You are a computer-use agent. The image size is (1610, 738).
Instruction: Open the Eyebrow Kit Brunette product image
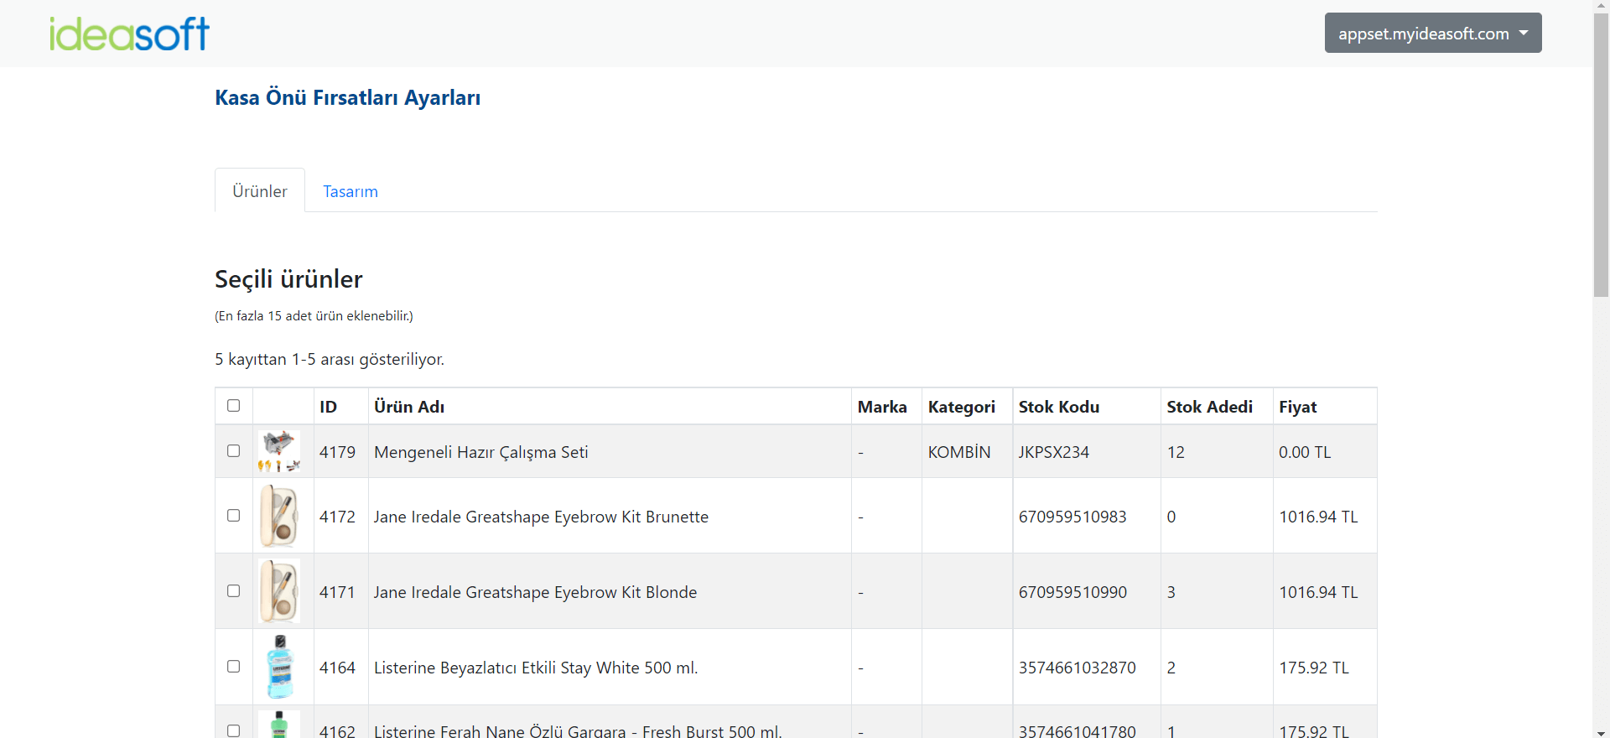click(279, 516)
